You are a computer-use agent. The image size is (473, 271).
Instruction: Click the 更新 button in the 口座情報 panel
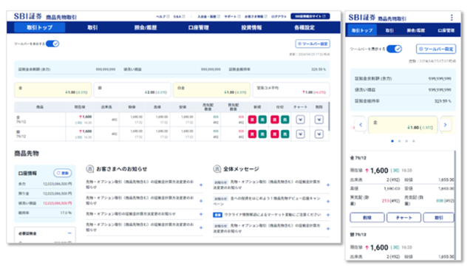coord(63,173)
